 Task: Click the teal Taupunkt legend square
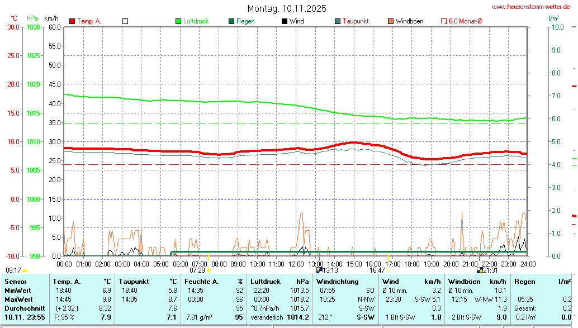(x=338, y=21)
